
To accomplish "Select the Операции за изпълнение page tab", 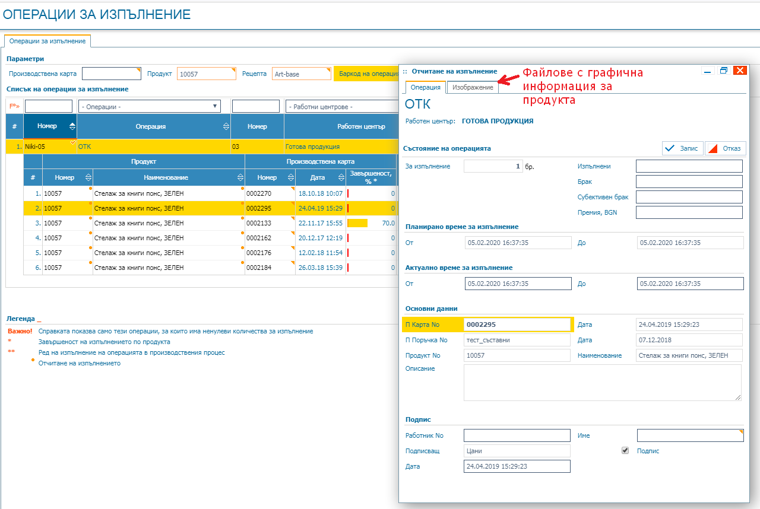I will pyautogui.click(x=47, y=41).
